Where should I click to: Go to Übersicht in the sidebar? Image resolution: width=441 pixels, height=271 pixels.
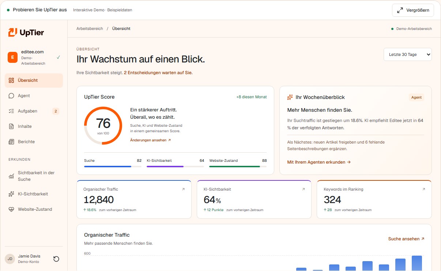34,80
